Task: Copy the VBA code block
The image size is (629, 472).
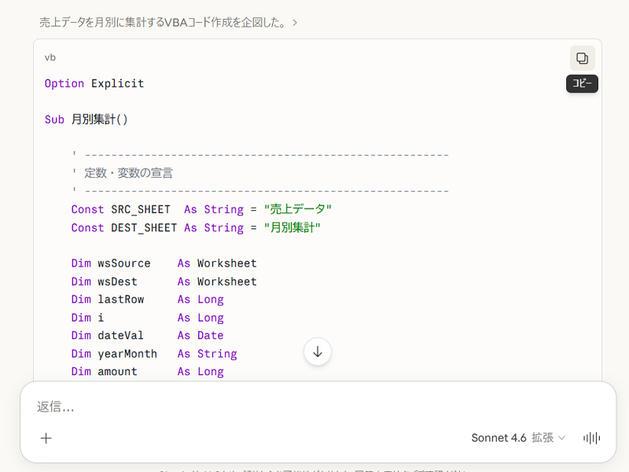Action: [582, 58]
